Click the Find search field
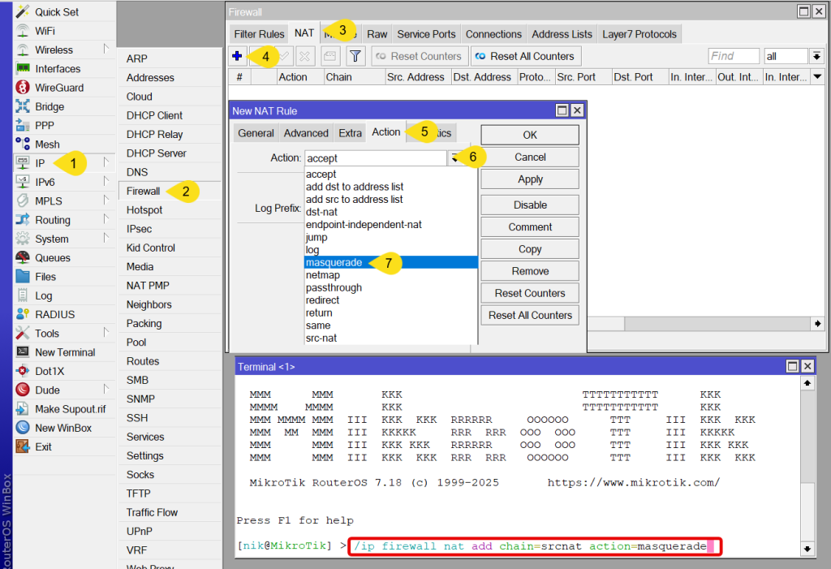 point(733,56)
